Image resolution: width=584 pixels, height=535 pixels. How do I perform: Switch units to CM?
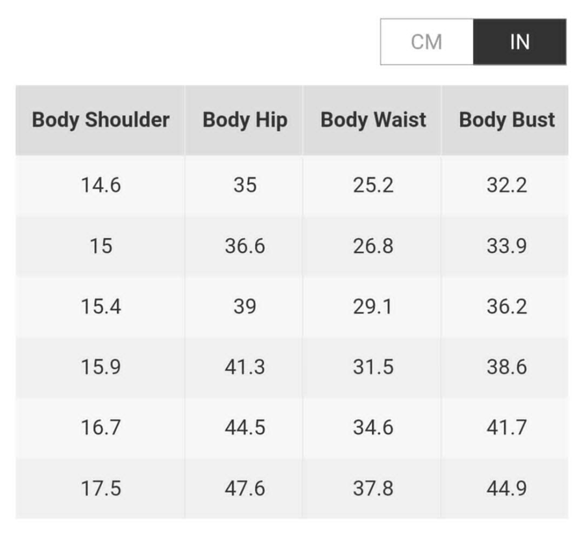[x=427, y=42]
